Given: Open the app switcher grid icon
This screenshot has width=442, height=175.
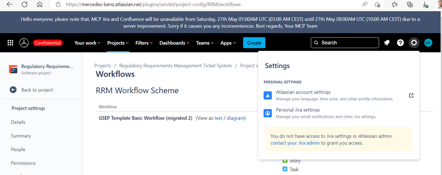Looking at the screenshot, I should coord(11,43).
